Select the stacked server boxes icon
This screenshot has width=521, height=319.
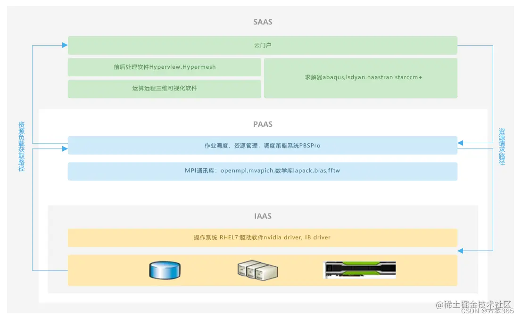click(x=257, y=270)
